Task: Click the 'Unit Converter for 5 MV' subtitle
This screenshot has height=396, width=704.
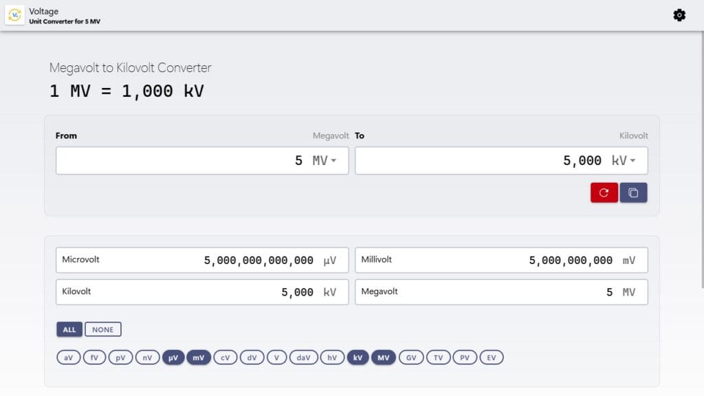Action: click(x=65, y=21)
